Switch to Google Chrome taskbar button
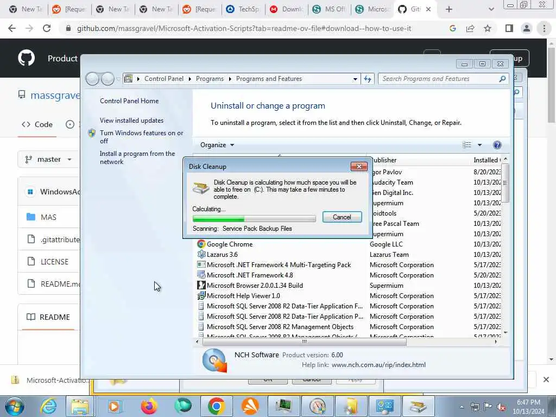Image resolution: width=556 pixels, height=417 pixels. pos(216,406)
